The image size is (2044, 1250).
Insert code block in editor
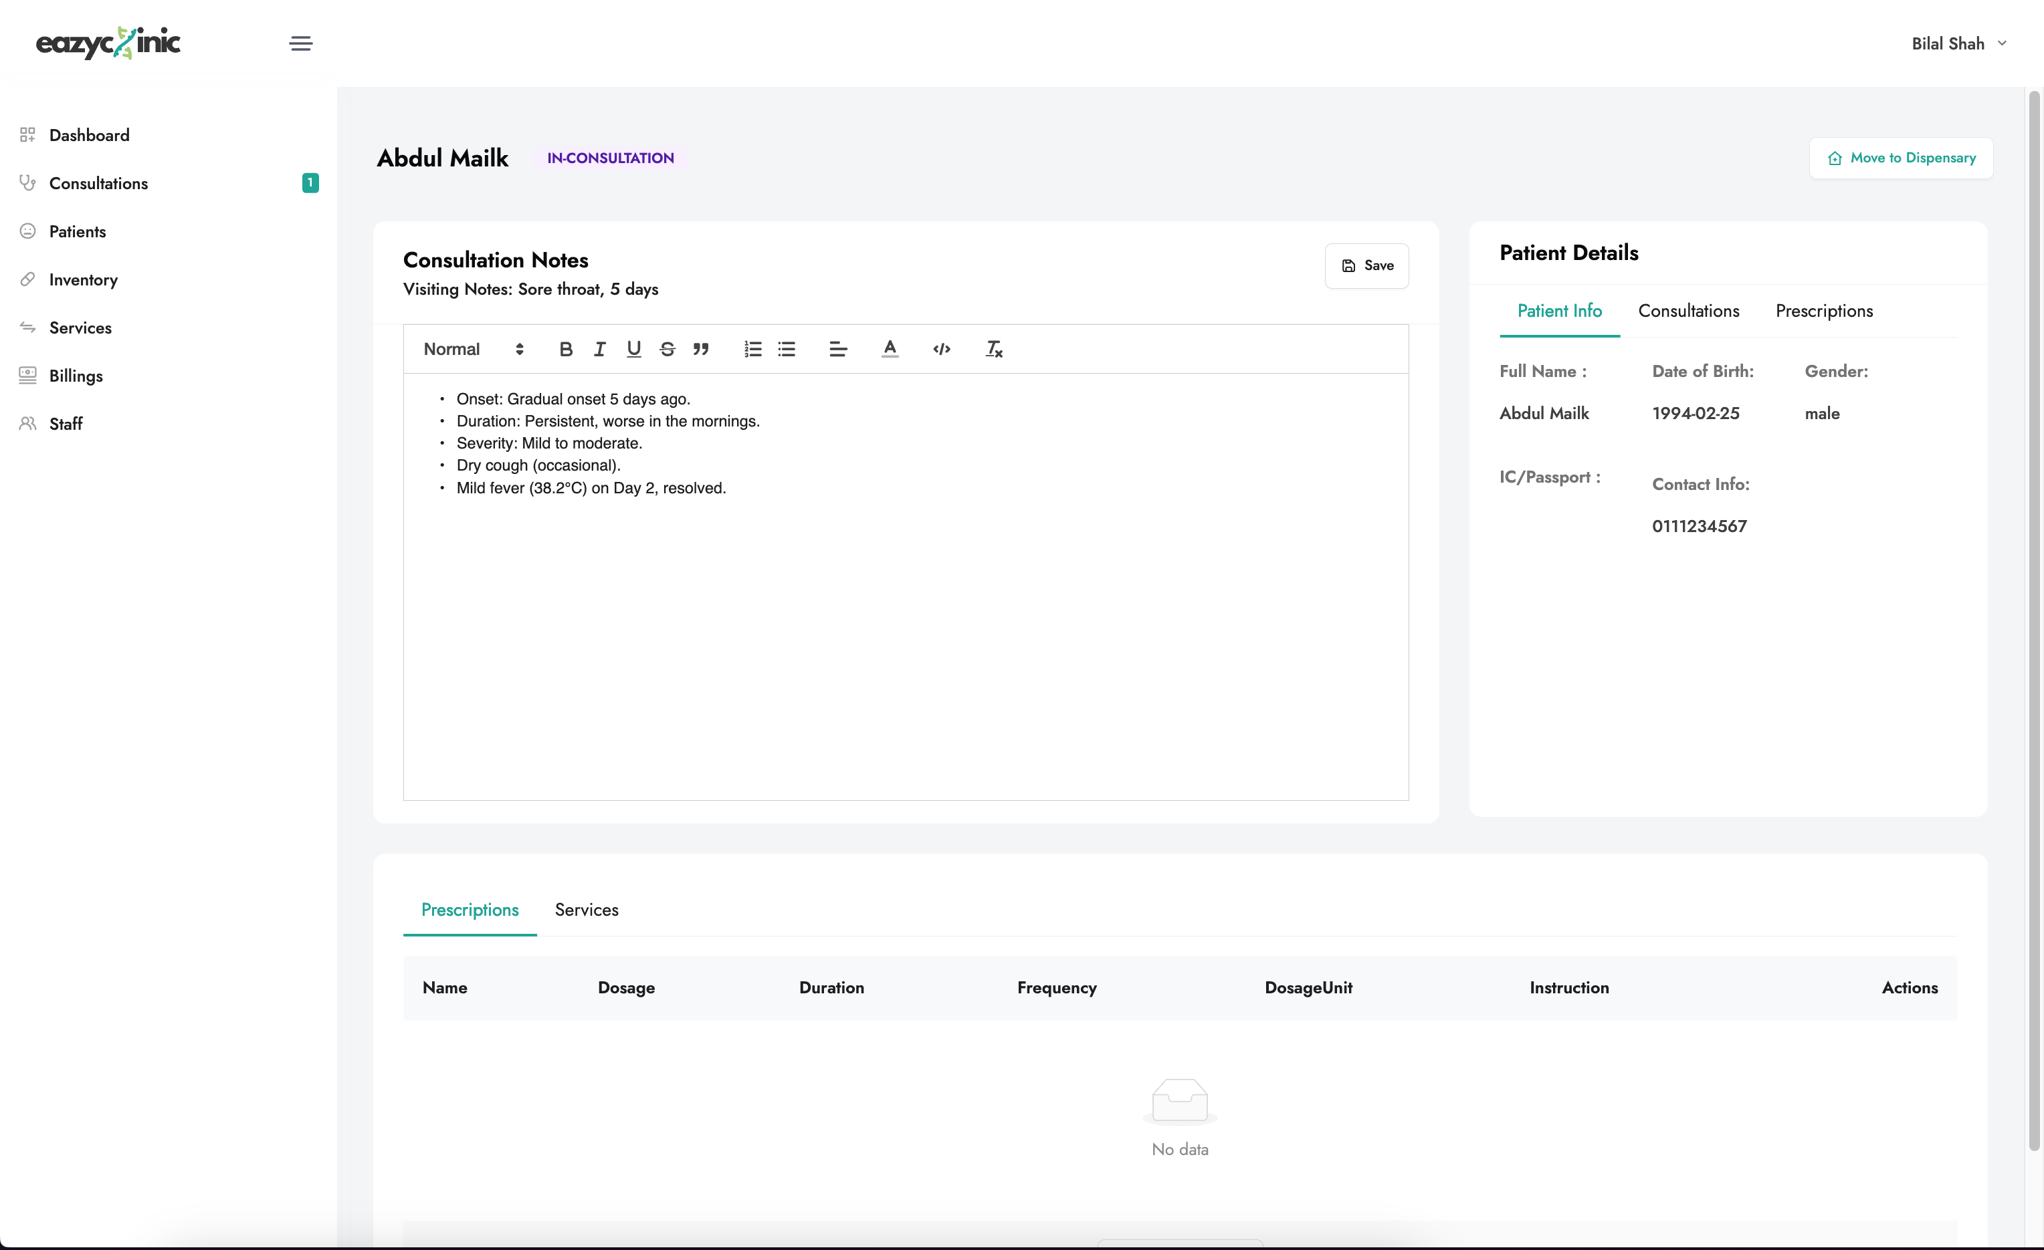[x=942, y=349]
